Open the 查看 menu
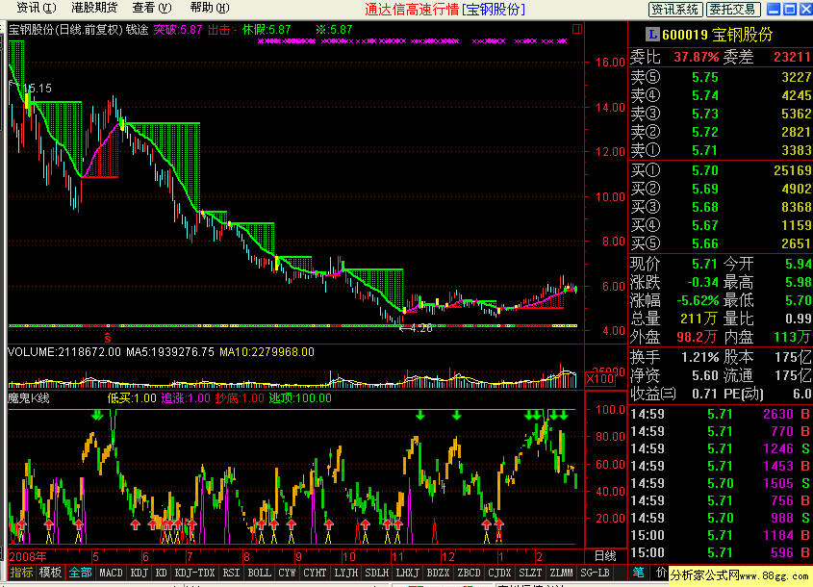Viewport: 813px width, 587px height. 151,8
